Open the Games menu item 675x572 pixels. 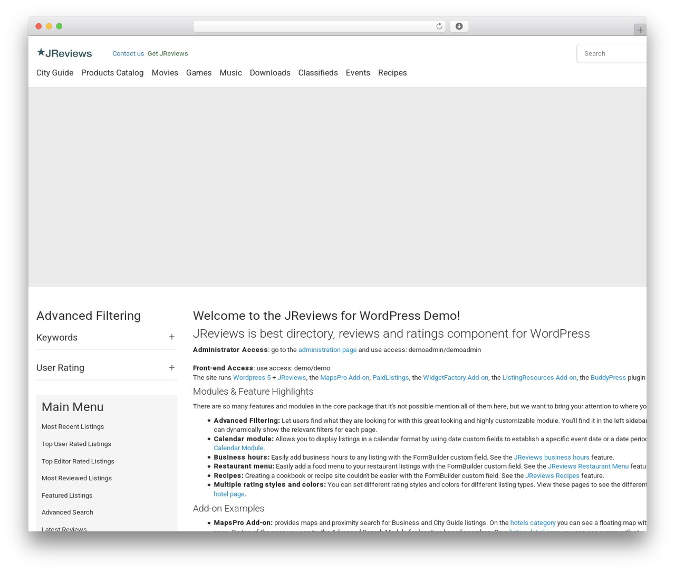pyautogui.click(x=199, y=73)
